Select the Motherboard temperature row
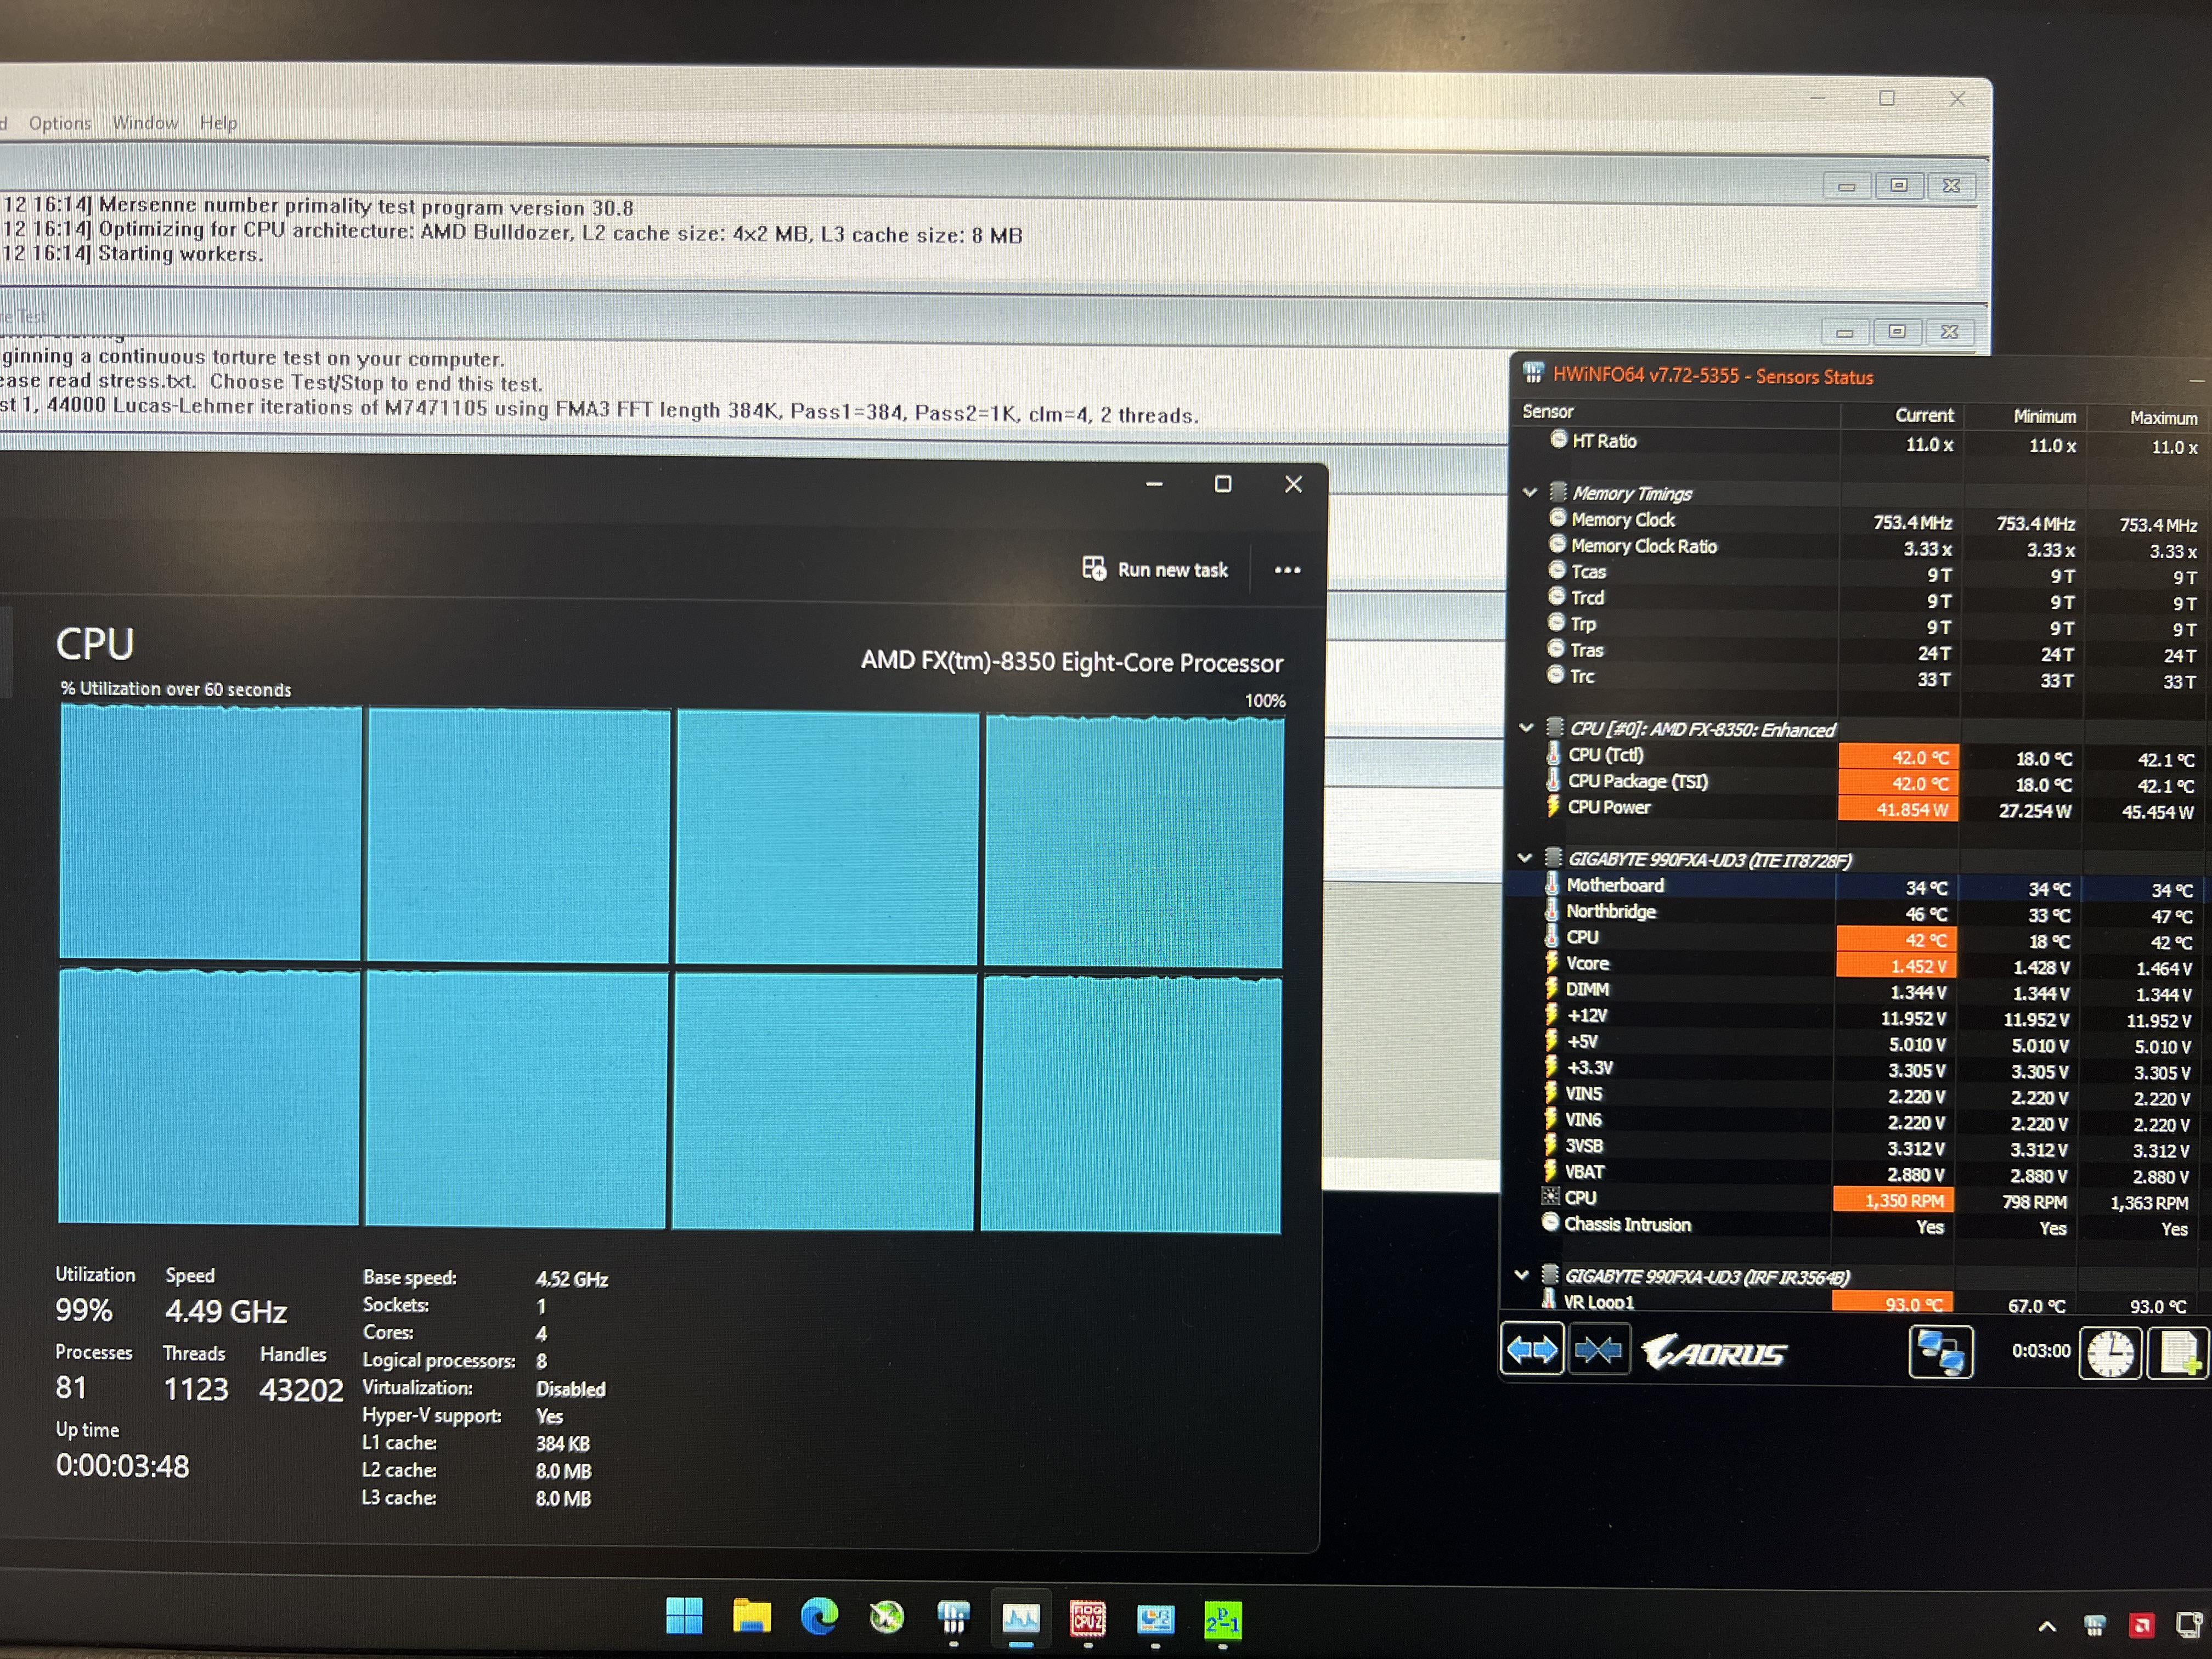 coord(1858,887)
